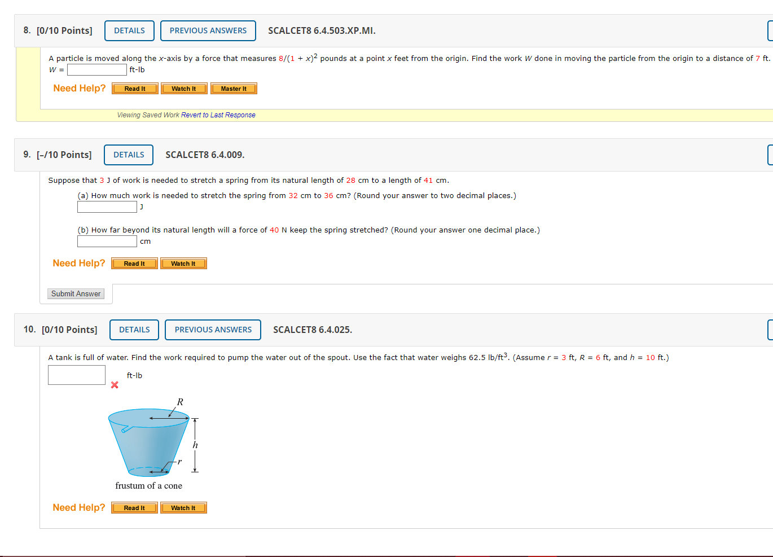Click the Read It button for problem 8
Screen dimensions: 773x557
coord(134,88)
